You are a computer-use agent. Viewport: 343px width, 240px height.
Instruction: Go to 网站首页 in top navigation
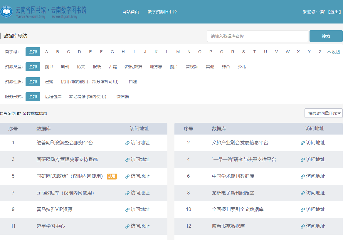pos(131,12)
